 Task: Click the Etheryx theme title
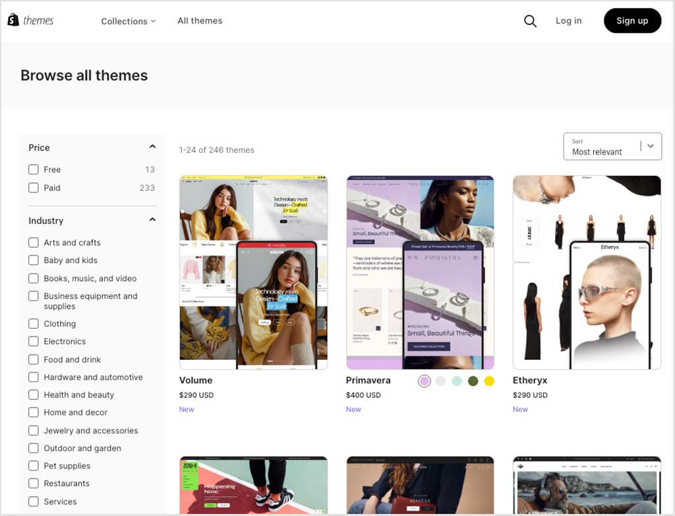[x=530, y=380]
